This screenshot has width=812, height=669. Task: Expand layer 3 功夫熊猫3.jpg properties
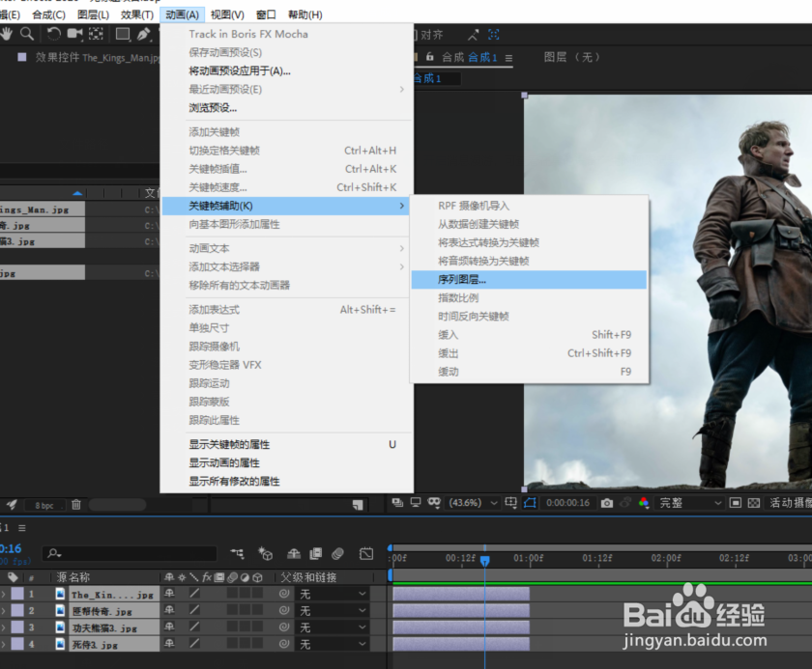(3, 627)
